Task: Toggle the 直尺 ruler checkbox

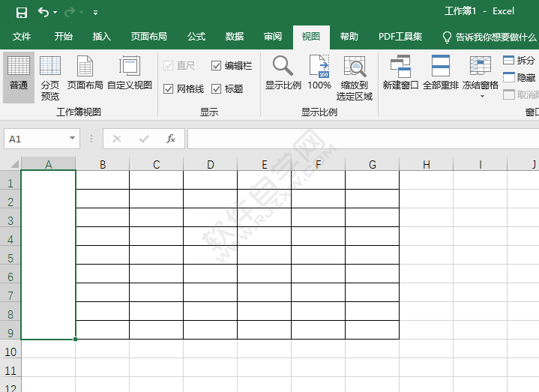Action: tap(179, 65)
